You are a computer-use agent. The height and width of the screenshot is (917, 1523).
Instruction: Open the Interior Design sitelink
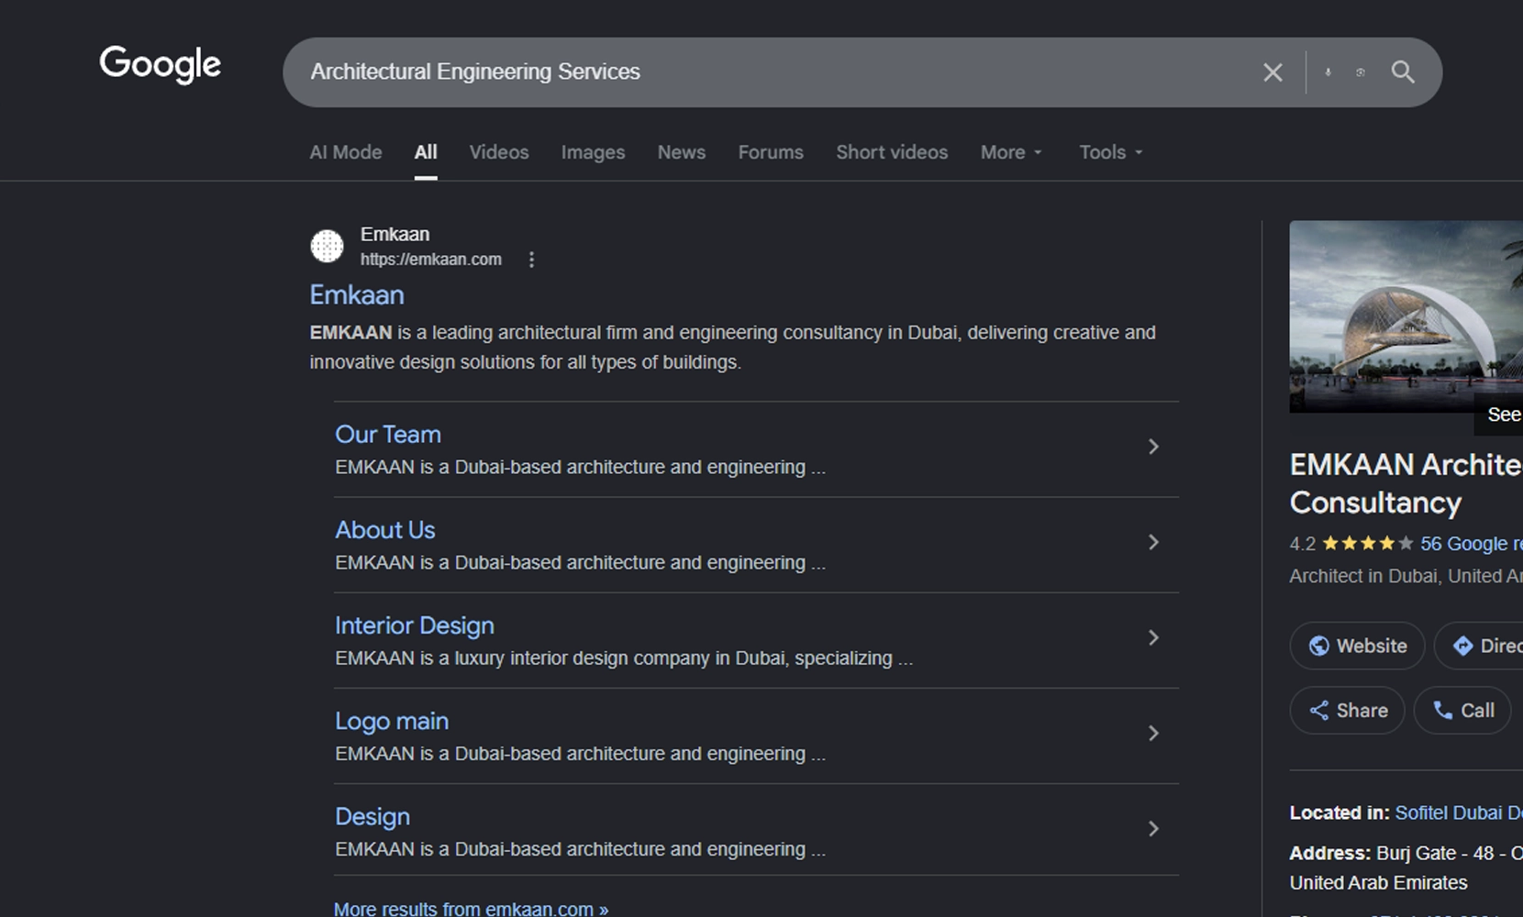415,625
